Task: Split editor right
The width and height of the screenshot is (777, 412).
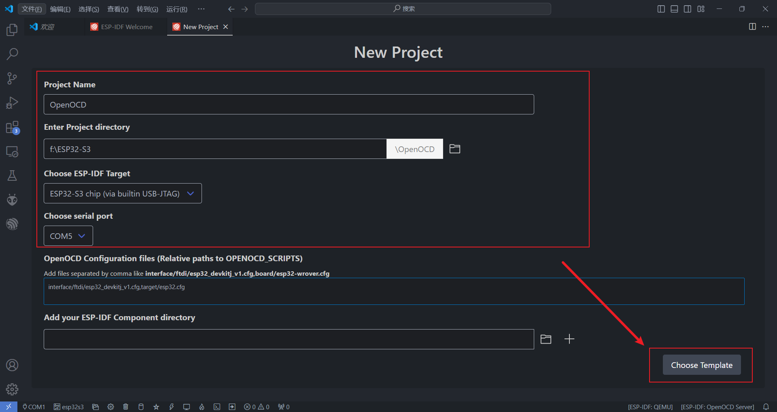Action: pyautogui.click(x=752, y=27)
